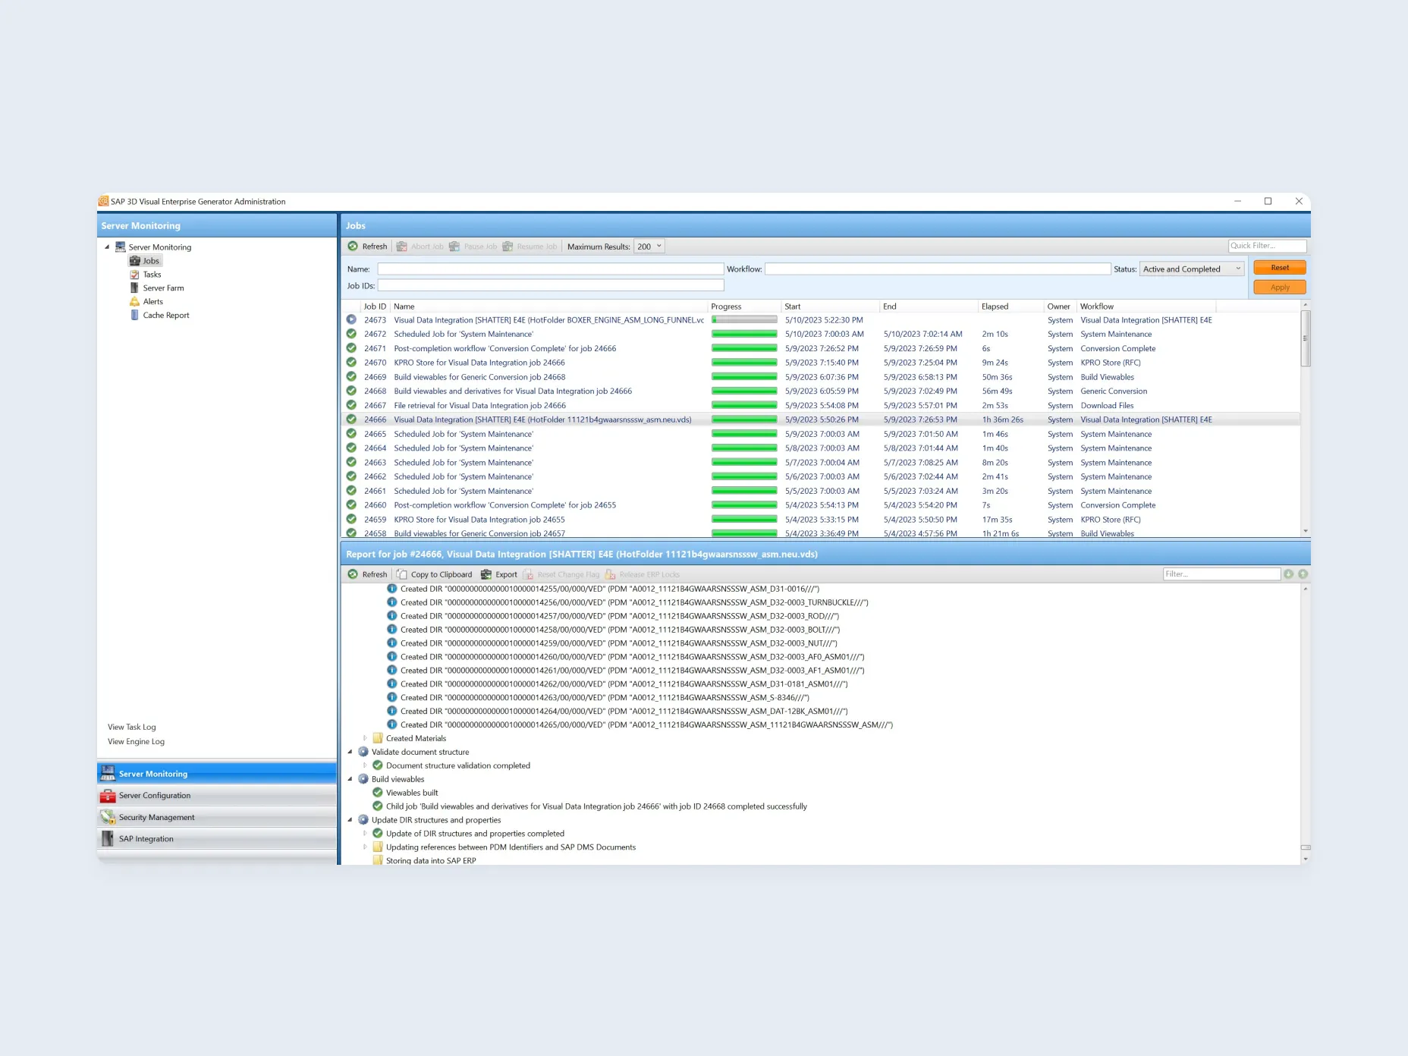Click the Server Configuration briefcase icon
The height and width of the screenshot is (1056, 1408).
(x=108, y=796)
